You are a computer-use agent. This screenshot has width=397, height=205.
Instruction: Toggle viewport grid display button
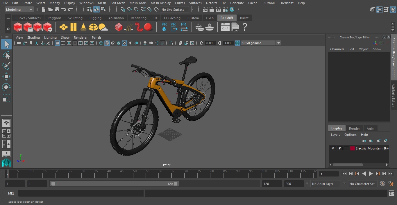point(57,43)
